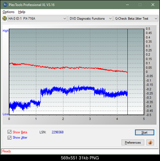Click the vertical position marker line in graph
This screenshot has width=160, height=161.
click(x=127, y=72)
